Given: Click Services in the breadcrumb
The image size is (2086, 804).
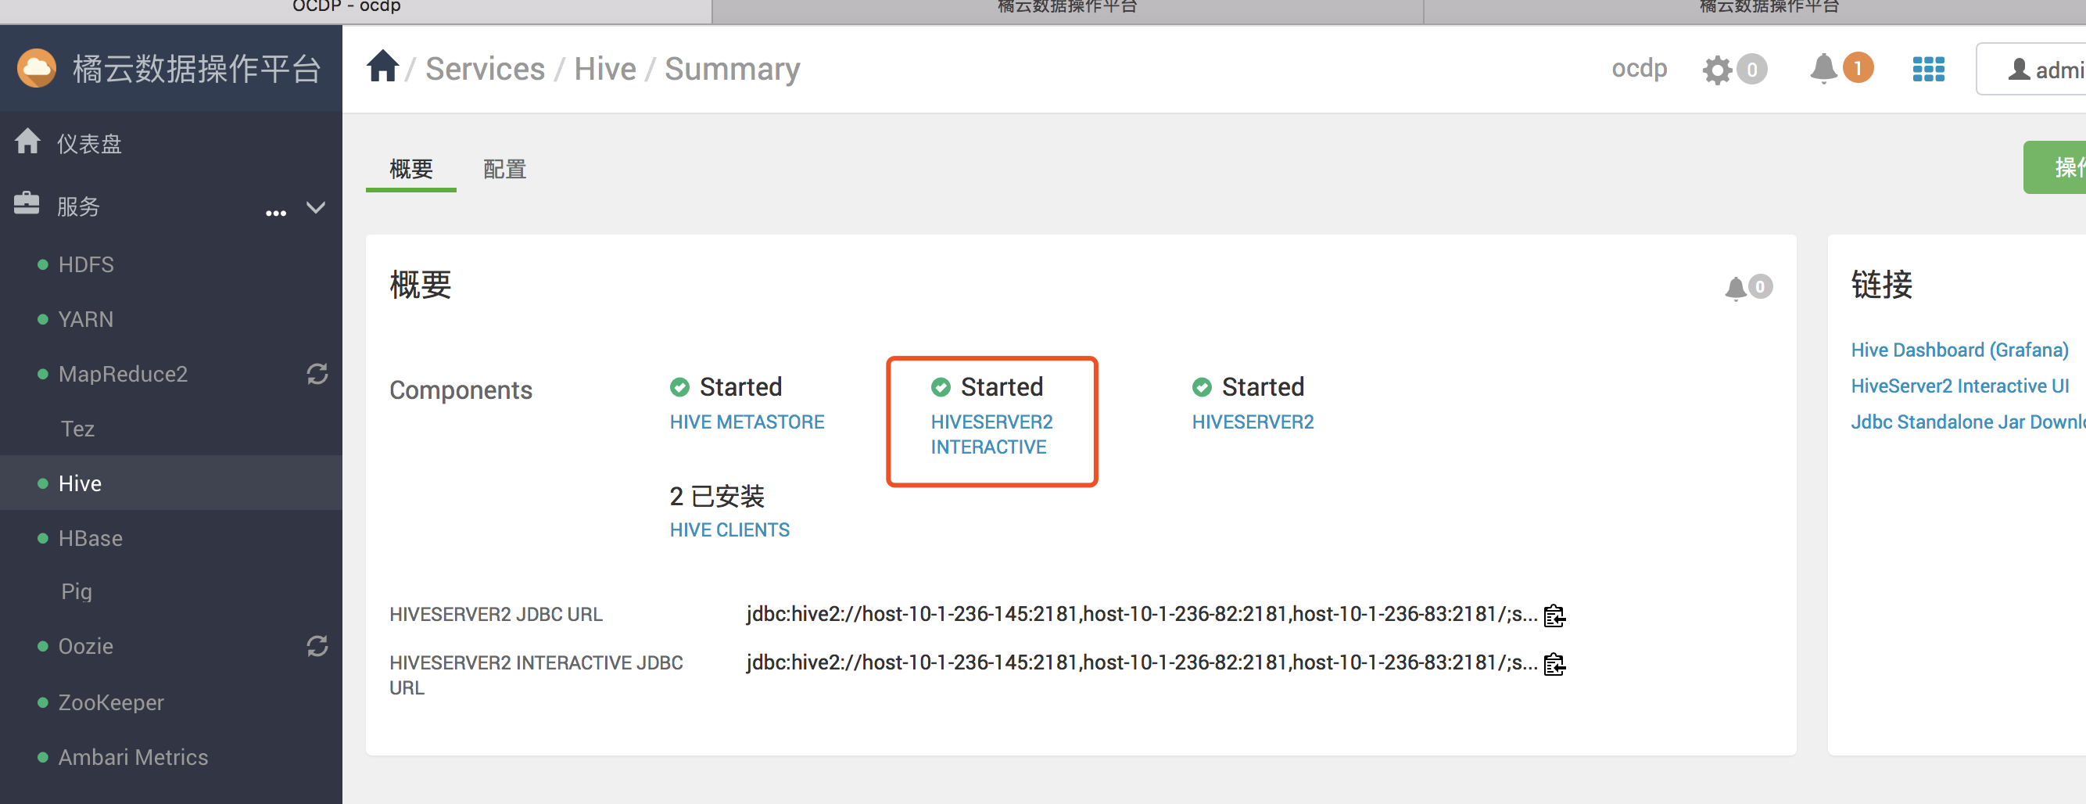Looking at the screenshot, I should tap(485, 70).
